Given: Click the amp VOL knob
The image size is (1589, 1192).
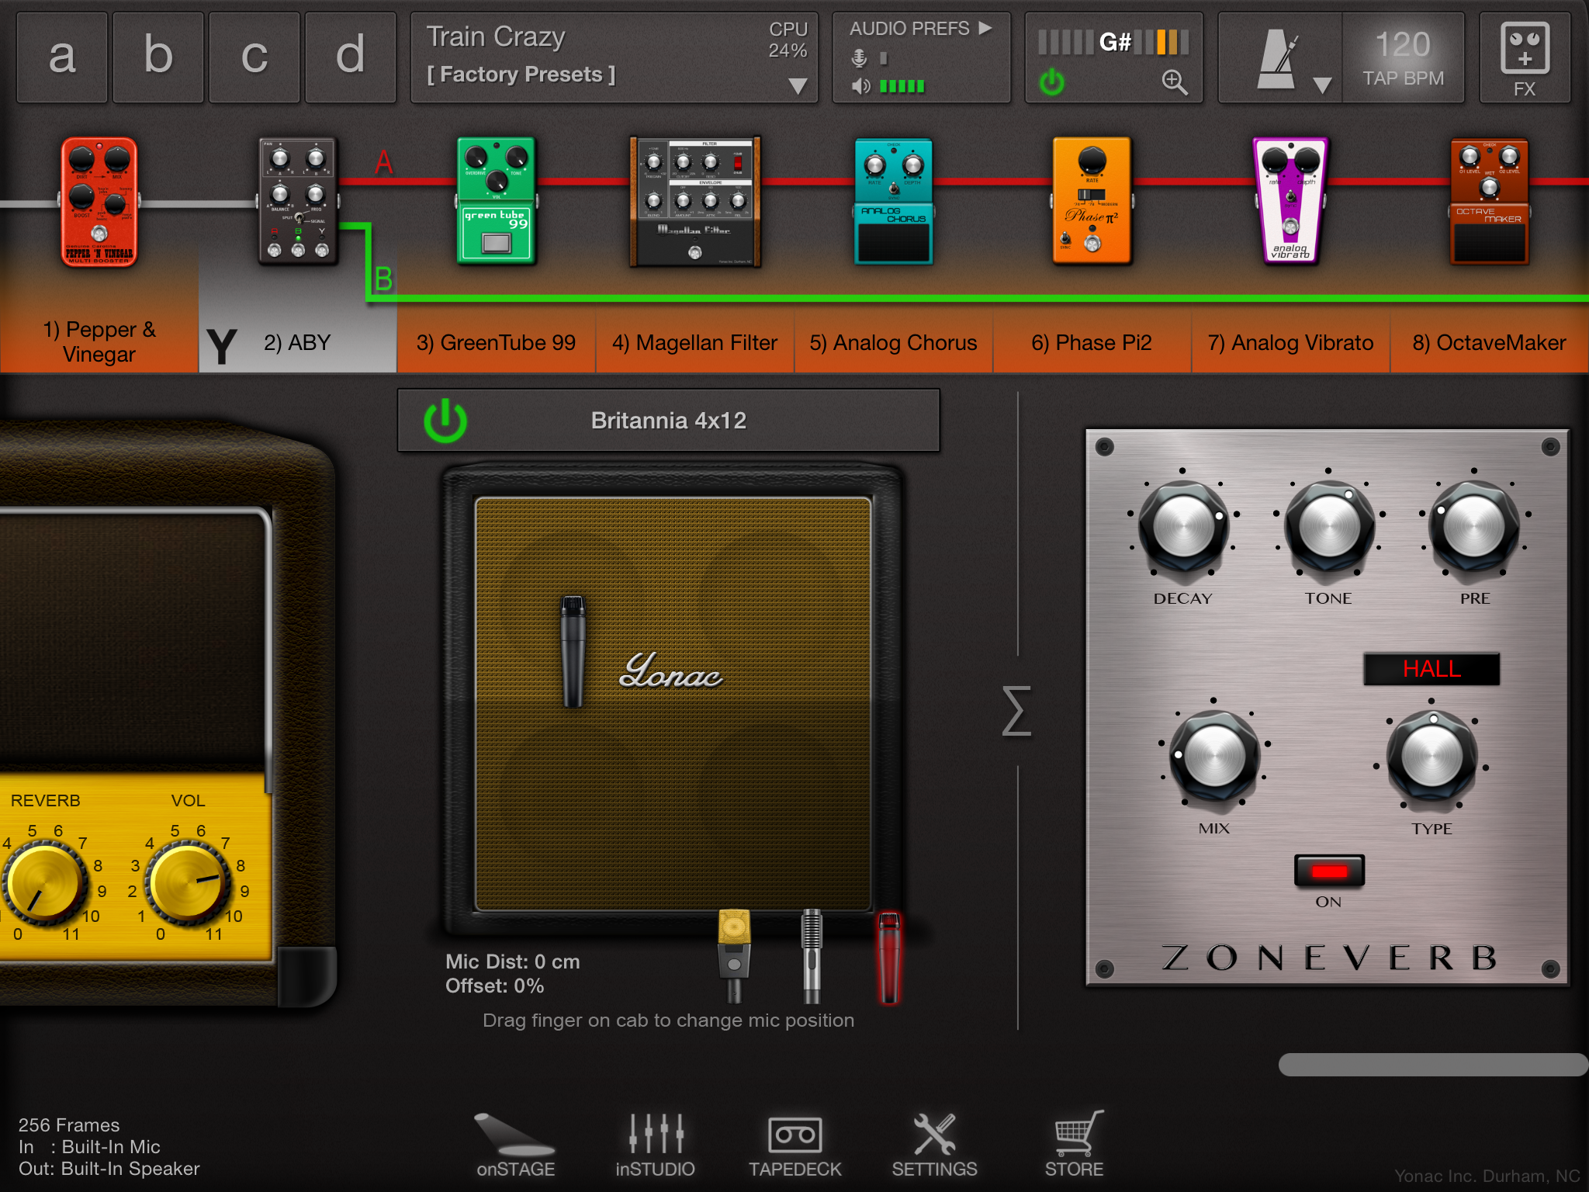Looking at the screenshot, I should (188, 885).
